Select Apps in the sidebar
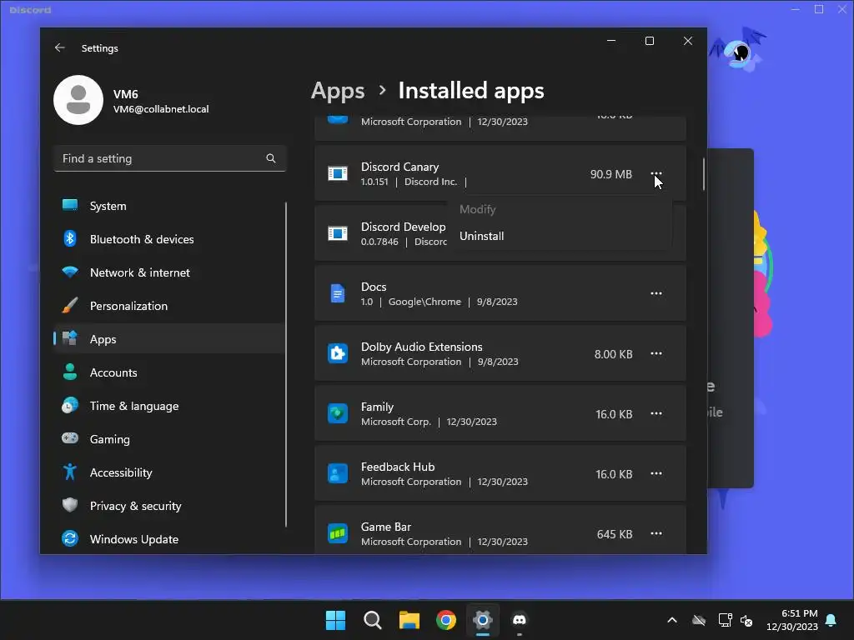 click(x=170, y=339)
